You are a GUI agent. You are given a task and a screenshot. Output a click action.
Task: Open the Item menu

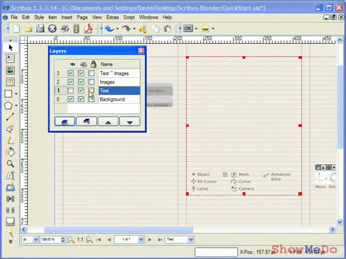(52, 17)
